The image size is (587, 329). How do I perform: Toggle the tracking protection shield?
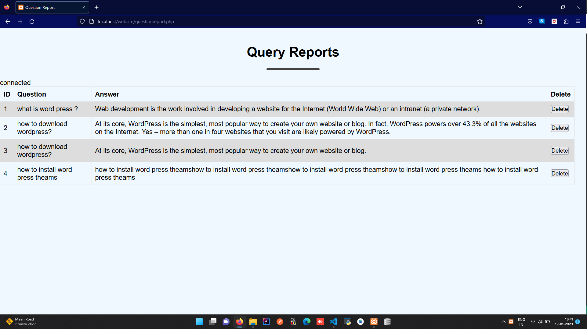[82, 21]
